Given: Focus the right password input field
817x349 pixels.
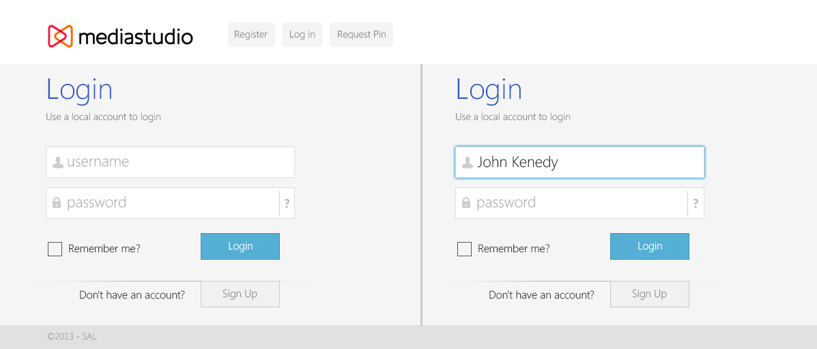Looking at the screenshot, I should point(571,203).
